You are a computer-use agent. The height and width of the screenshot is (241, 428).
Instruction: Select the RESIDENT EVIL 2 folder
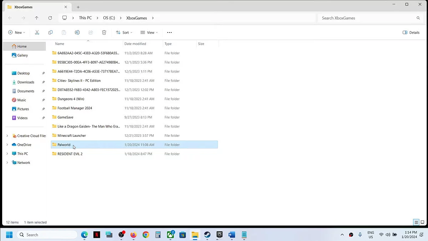70,154
